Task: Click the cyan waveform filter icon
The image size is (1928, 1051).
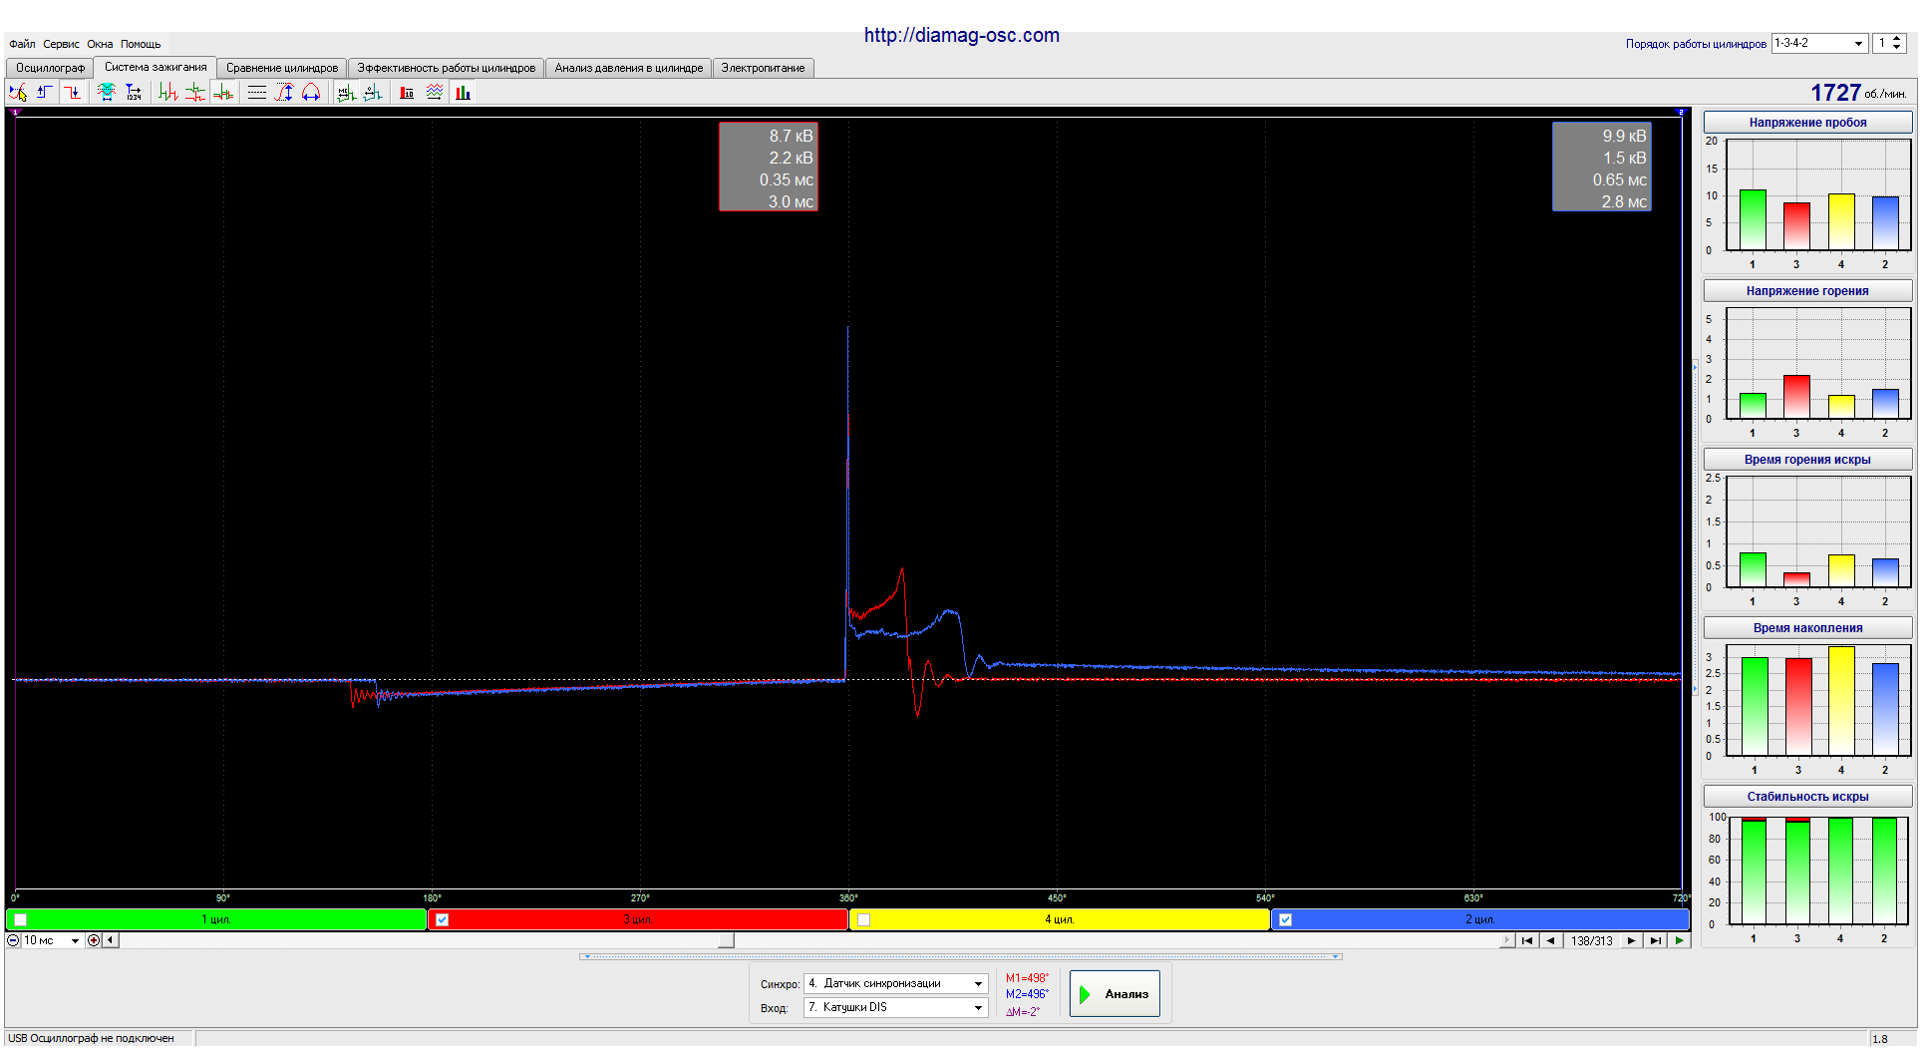Action: point(107,93)
